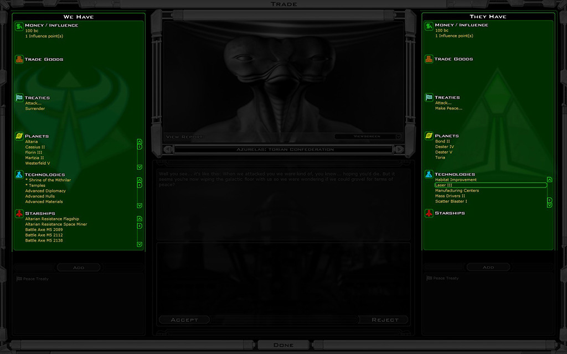The image size is (567, 354).
Task: Click scroll-up arrow of We Have Technologies list
Action: tap(140, 180)
